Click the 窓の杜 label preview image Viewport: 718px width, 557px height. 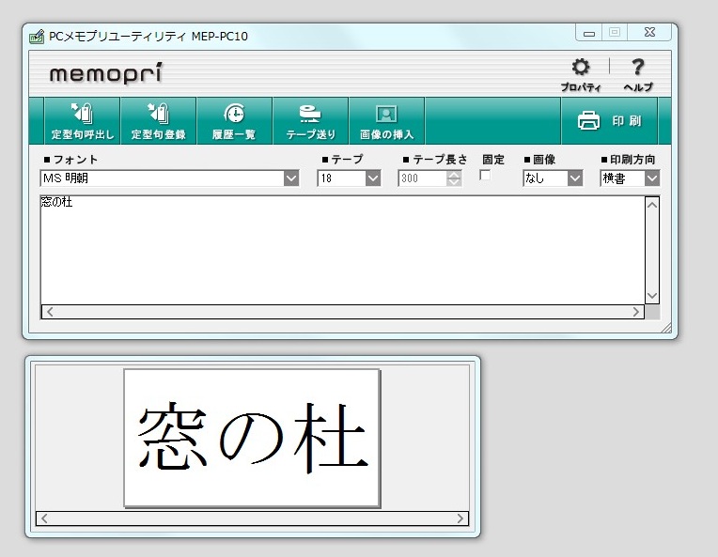252,438
